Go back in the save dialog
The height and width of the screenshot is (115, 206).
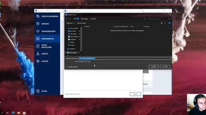(67, 19)
